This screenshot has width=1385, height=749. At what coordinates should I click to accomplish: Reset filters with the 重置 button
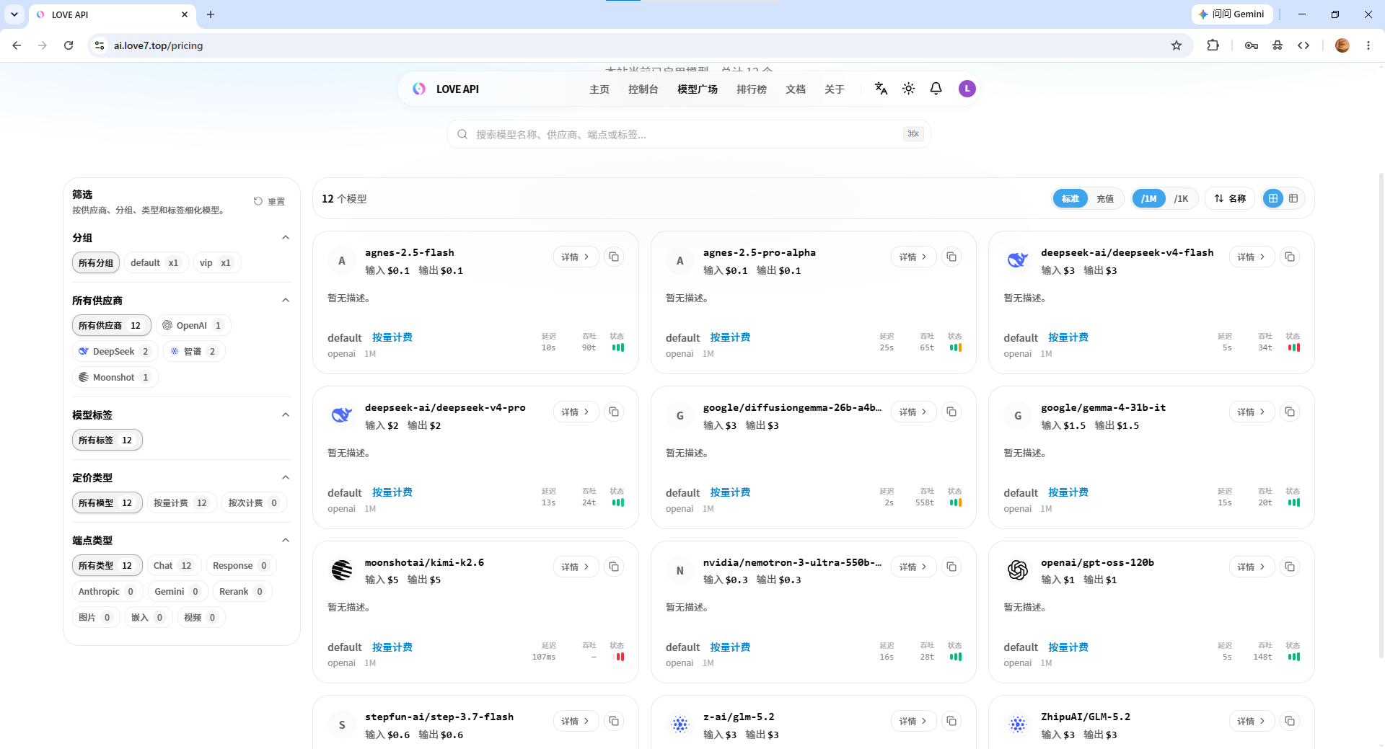click(x=269, y=202)
